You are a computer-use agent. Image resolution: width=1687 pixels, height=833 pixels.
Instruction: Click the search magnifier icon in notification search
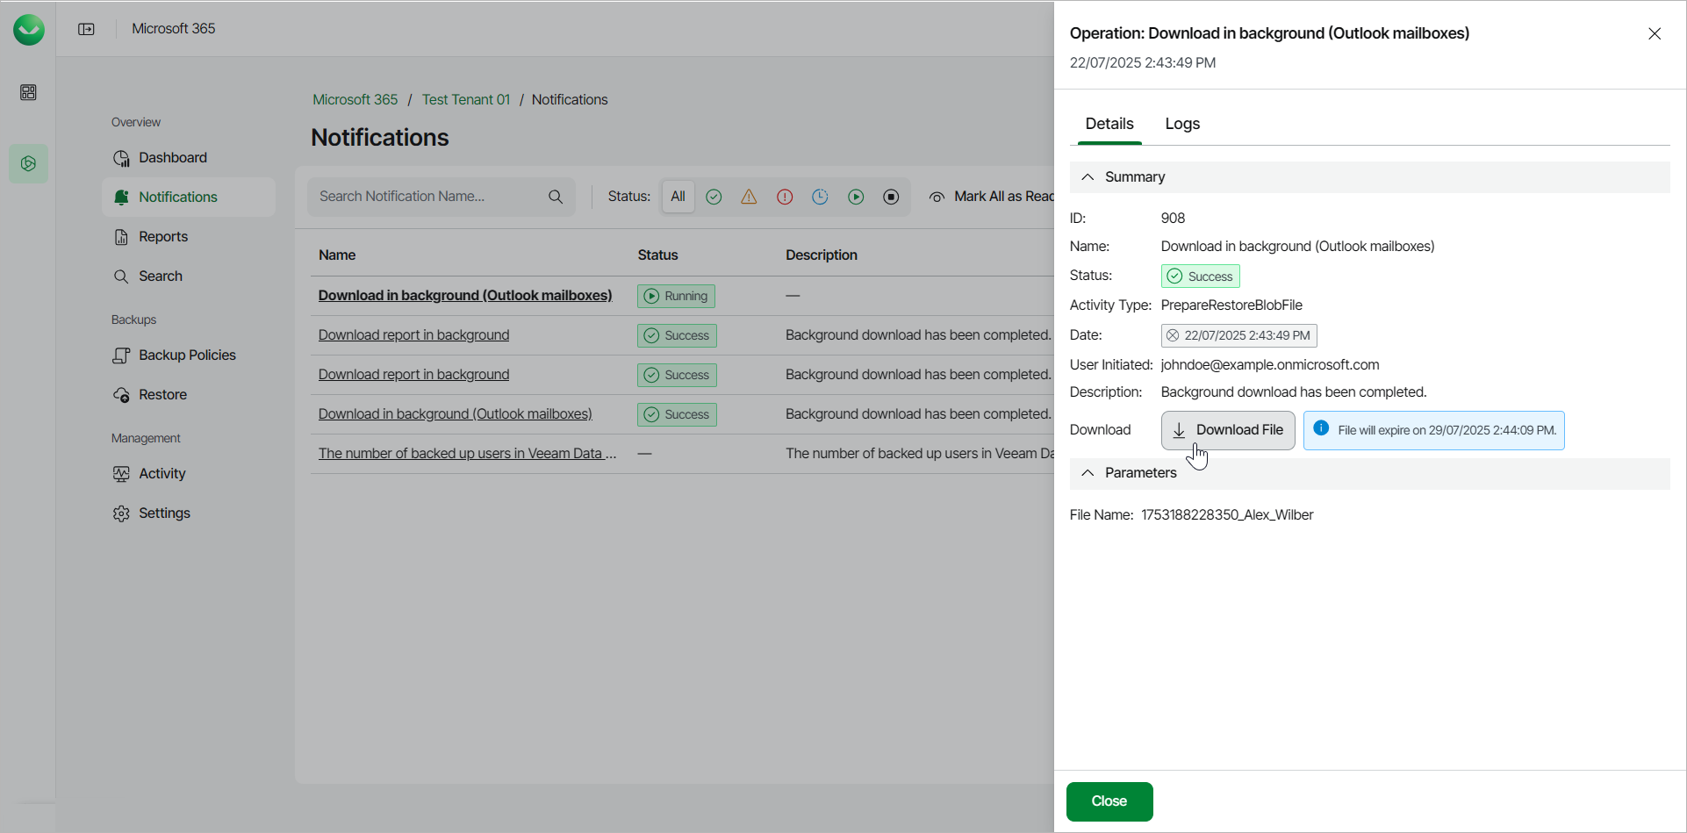[556, 197]
